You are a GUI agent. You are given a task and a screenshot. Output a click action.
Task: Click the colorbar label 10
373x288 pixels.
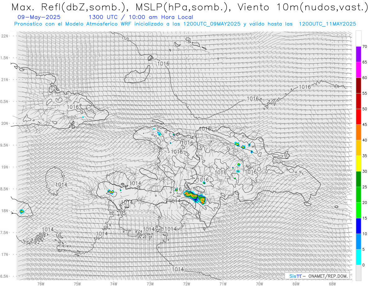pyautogui.click(x=365, y=234)
